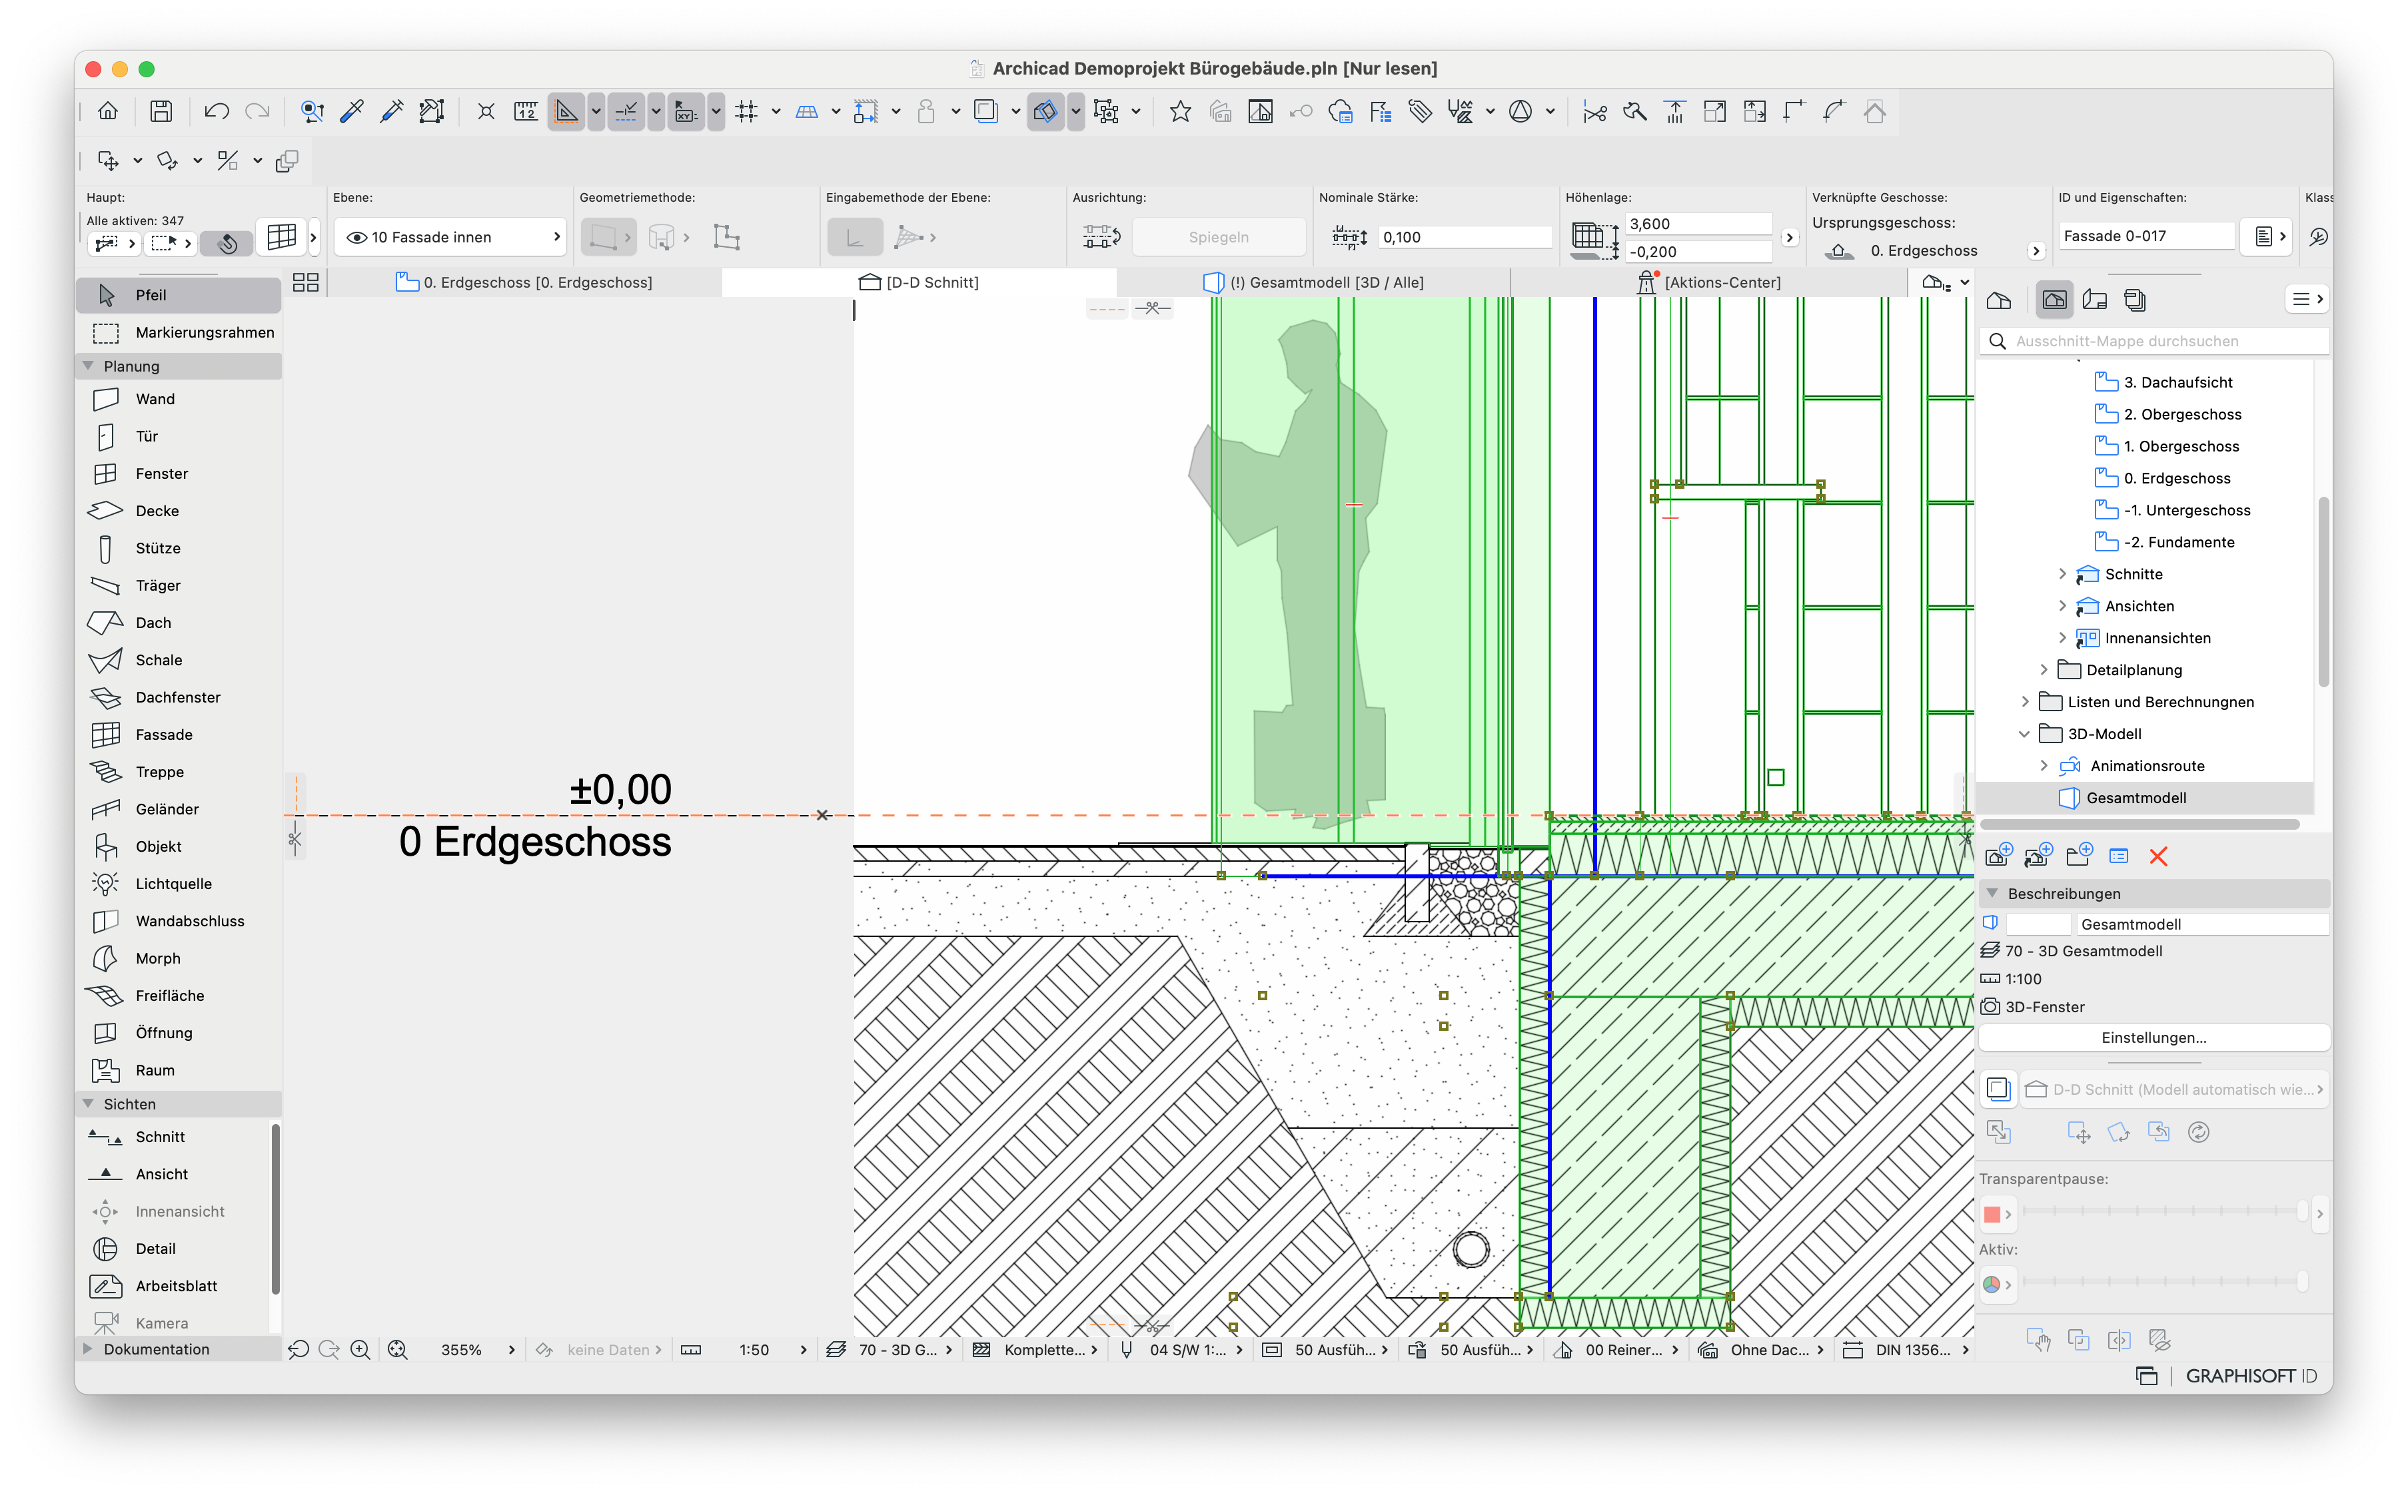Expand the Schnitte folder in navigator
Image resolution: width=2408 pixels, height=1493 pixels.
tap(2062, 574)
